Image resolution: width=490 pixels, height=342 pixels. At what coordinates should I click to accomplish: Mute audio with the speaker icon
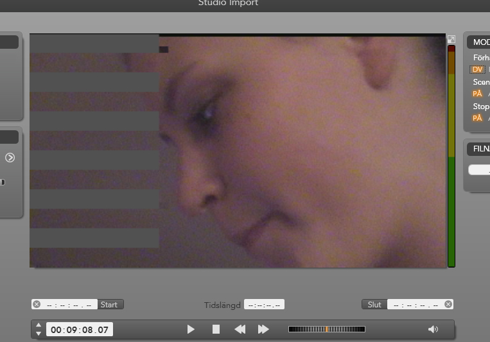(433, 329)
